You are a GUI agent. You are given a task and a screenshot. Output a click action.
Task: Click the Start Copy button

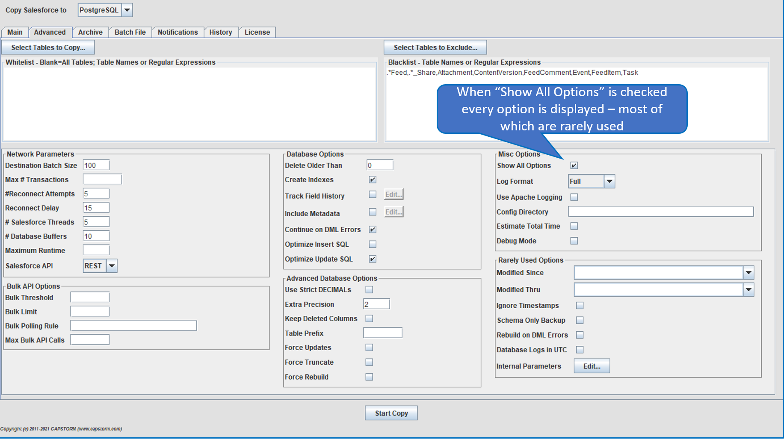coord(391,413)
